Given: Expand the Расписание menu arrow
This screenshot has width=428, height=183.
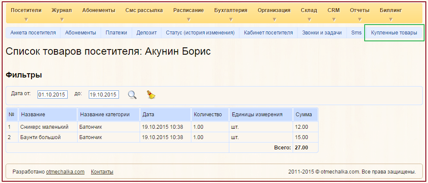Looking at the screenshot, I should click(x=188, y=20).
